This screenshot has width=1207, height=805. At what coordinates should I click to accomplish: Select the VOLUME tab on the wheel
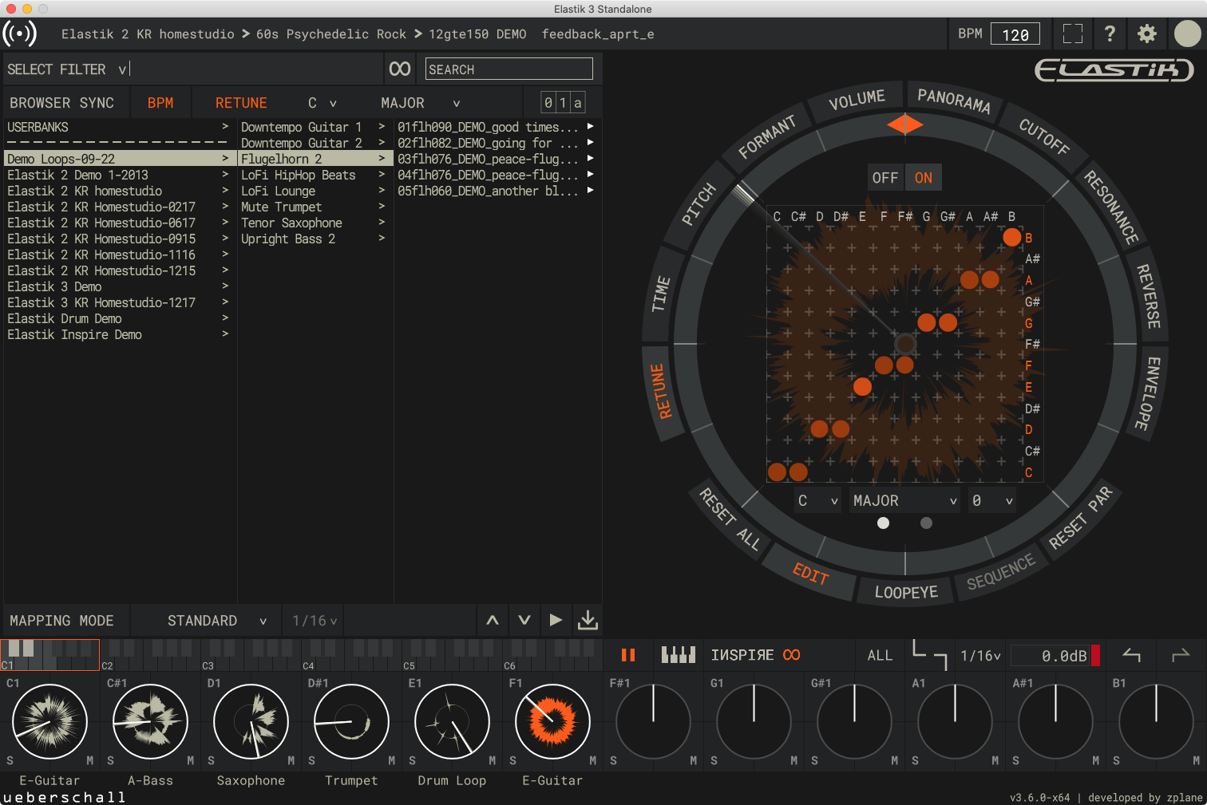pyautogui.click(x=857, y=101)
